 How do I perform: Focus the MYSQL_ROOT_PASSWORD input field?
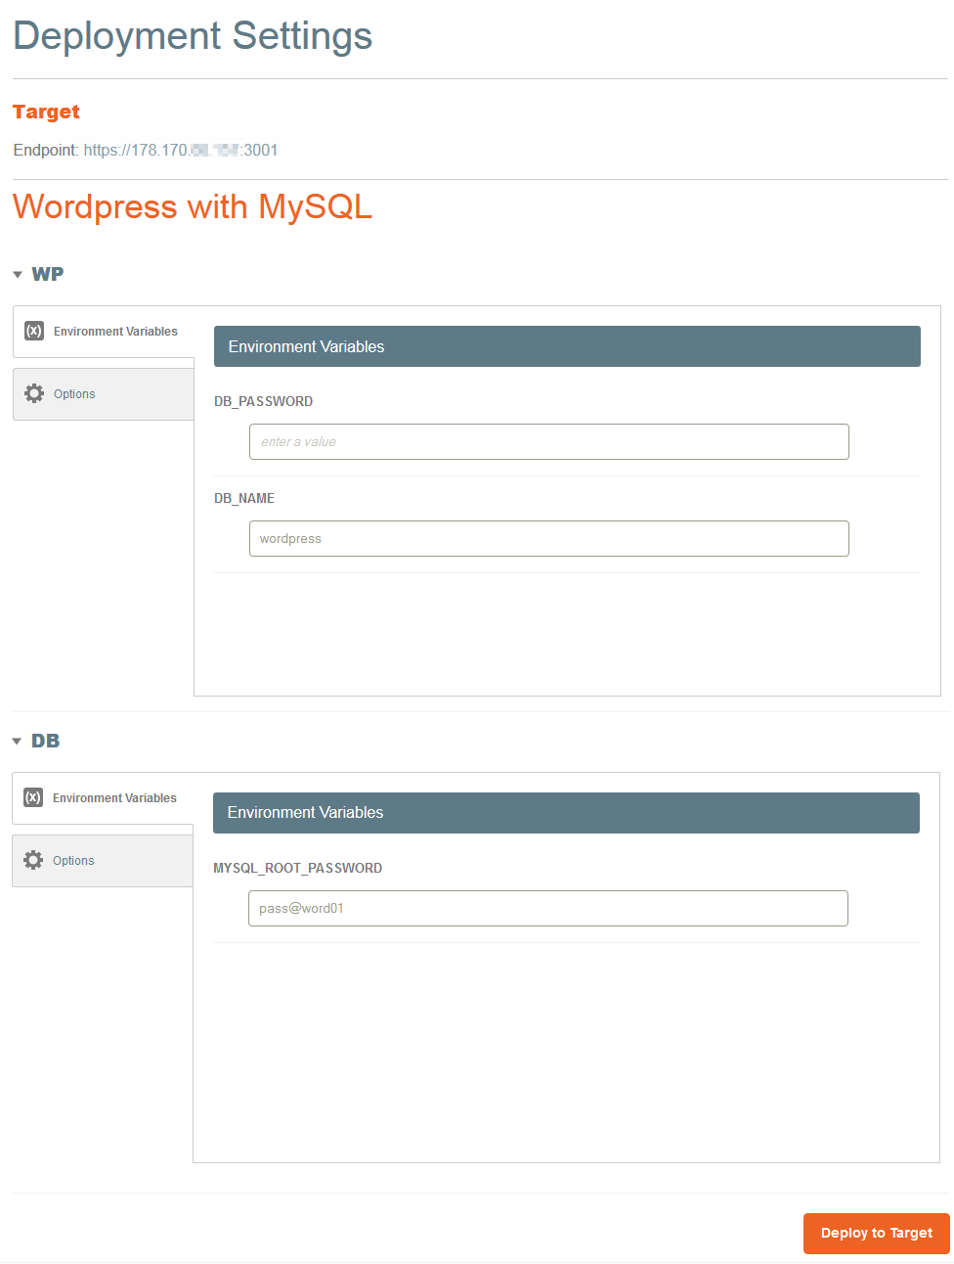pyautogui.click(x=547, y=908)
